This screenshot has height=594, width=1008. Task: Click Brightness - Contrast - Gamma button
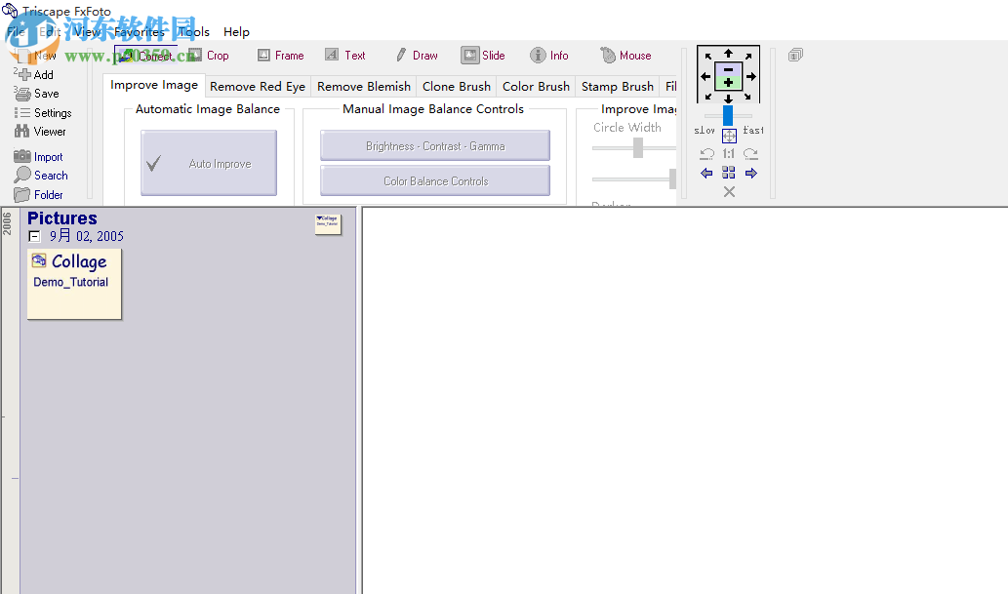[435, 146]
